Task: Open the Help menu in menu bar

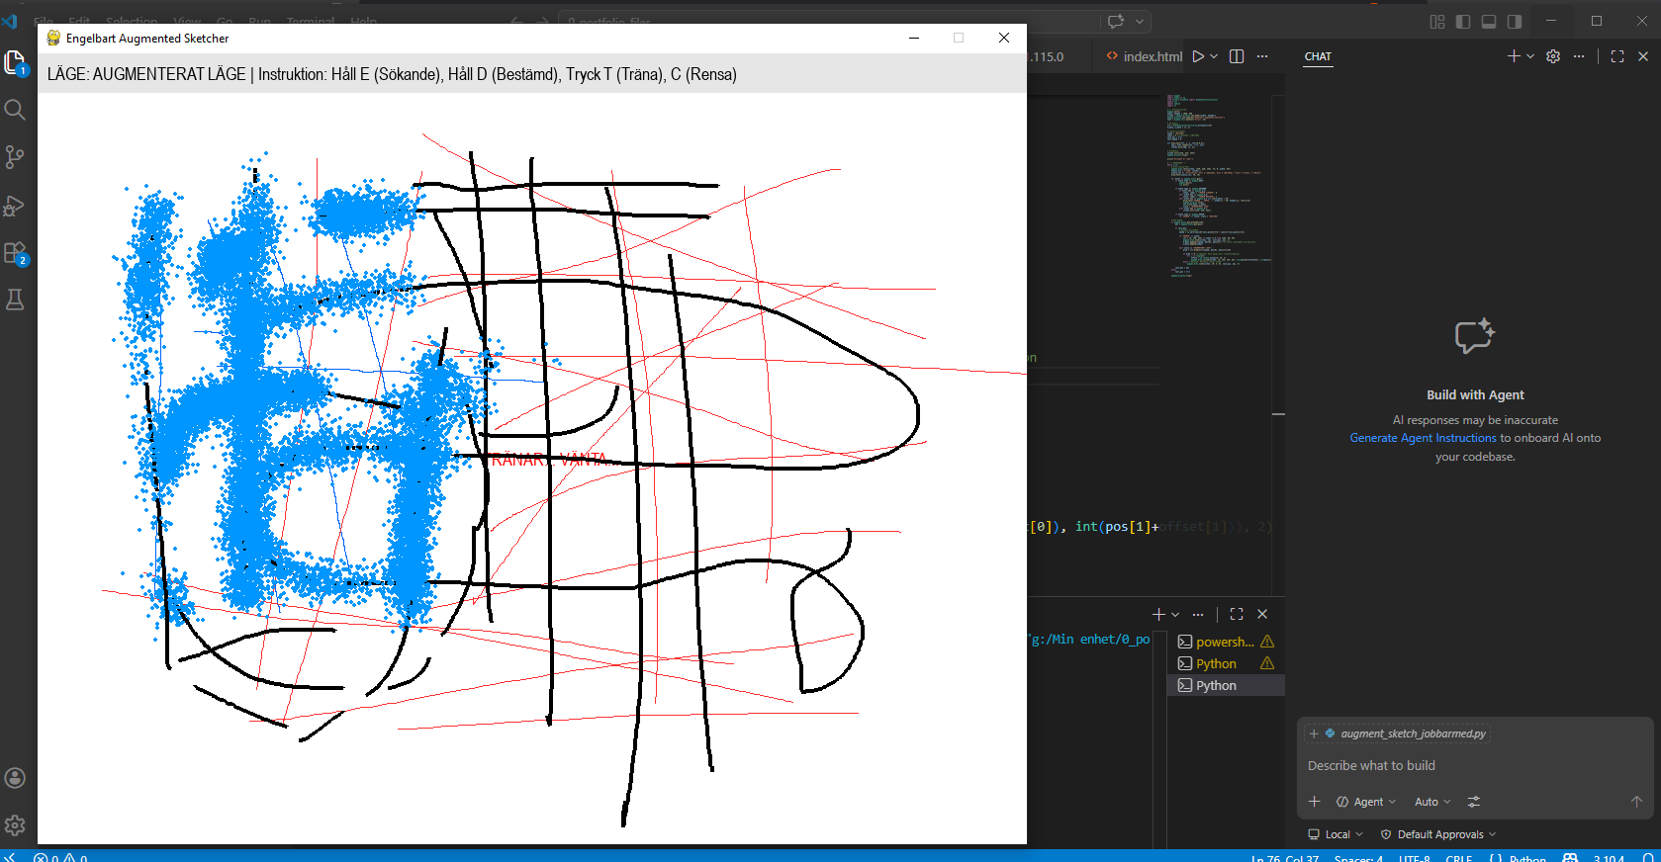Action: (363, 21)
